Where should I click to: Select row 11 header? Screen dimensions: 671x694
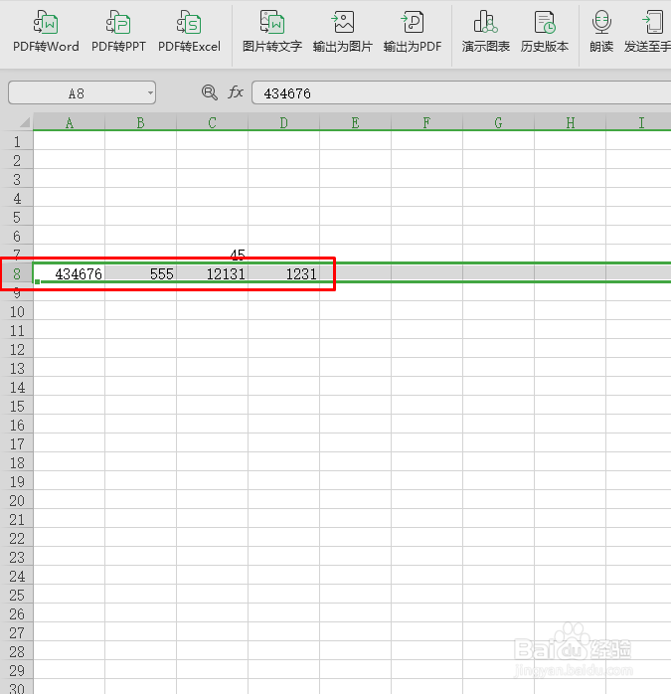17,331
